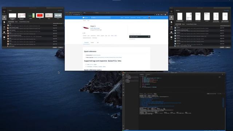This screenshot has height=131, width=233.
Task: Choose the Take a tour template in Word
Action: pyautogui.click(x=189, y=16)
